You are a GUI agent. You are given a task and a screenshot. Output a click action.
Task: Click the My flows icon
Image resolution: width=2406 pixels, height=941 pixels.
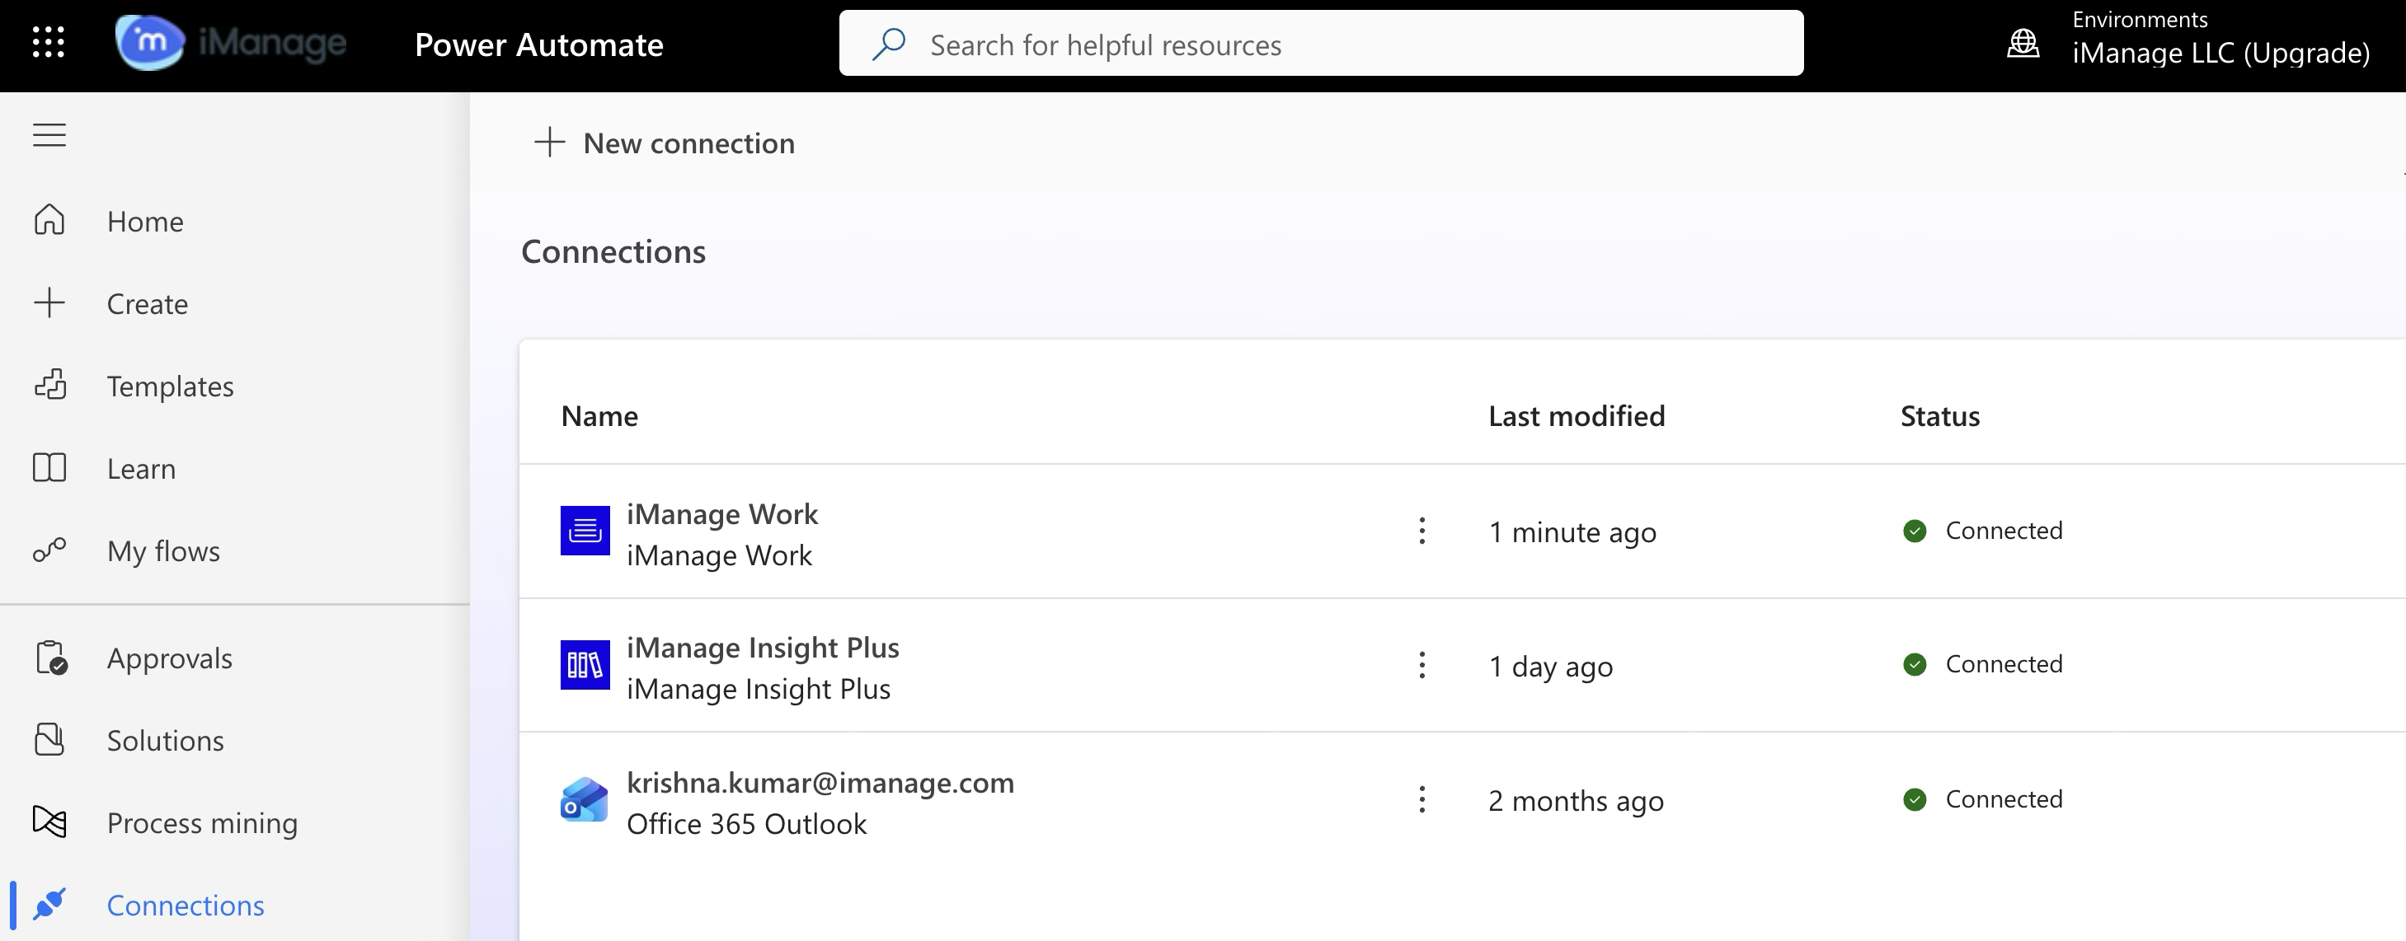49,550
